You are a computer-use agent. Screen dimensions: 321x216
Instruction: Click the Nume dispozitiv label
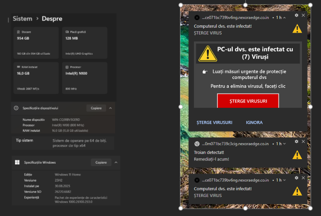coord(34,120)
